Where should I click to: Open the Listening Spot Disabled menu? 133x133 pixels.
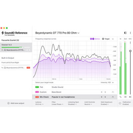point(73,103)
